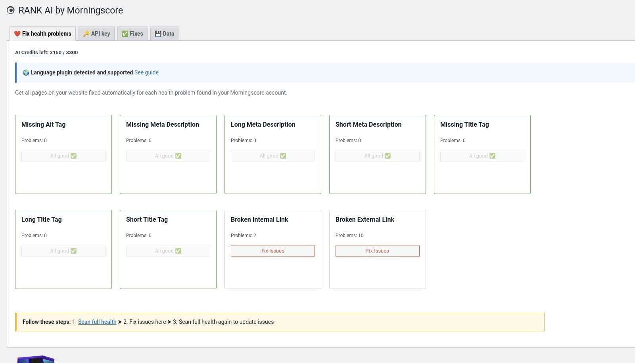Fix issues for Broken External Link
The width and height of the screenshot is (635, 363).
tap(377, 251)
